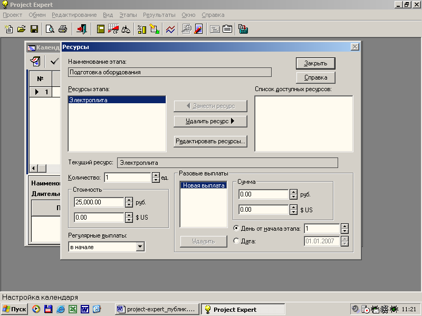Click into the Количество input field
This screenshot has width=422, height=316.
128,177
